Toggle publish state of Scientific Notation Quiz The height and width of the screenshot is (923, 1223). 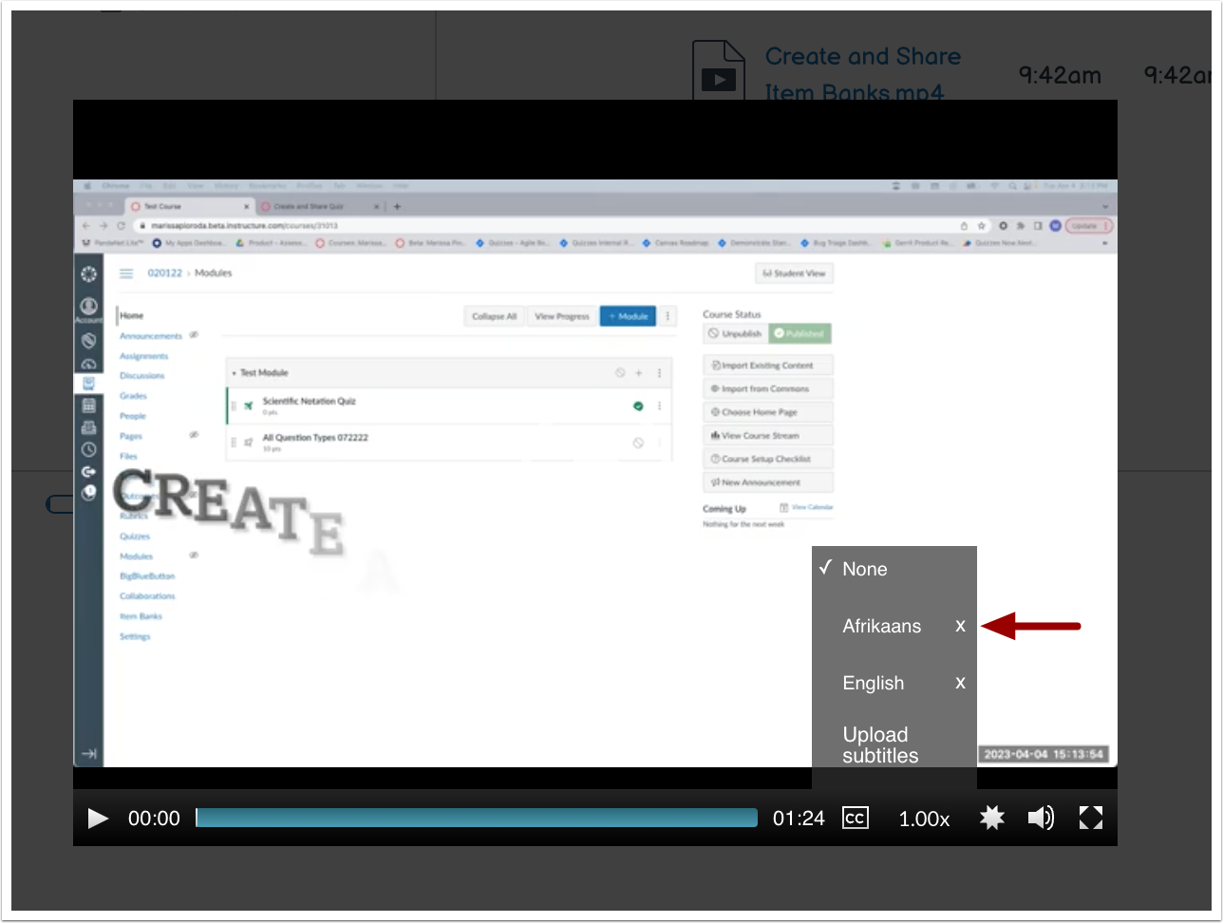(638, 405)
